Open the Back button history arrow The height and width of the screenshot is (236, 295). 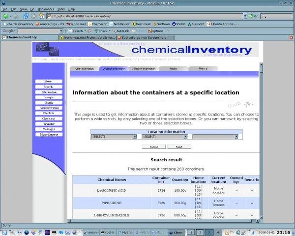10,16
